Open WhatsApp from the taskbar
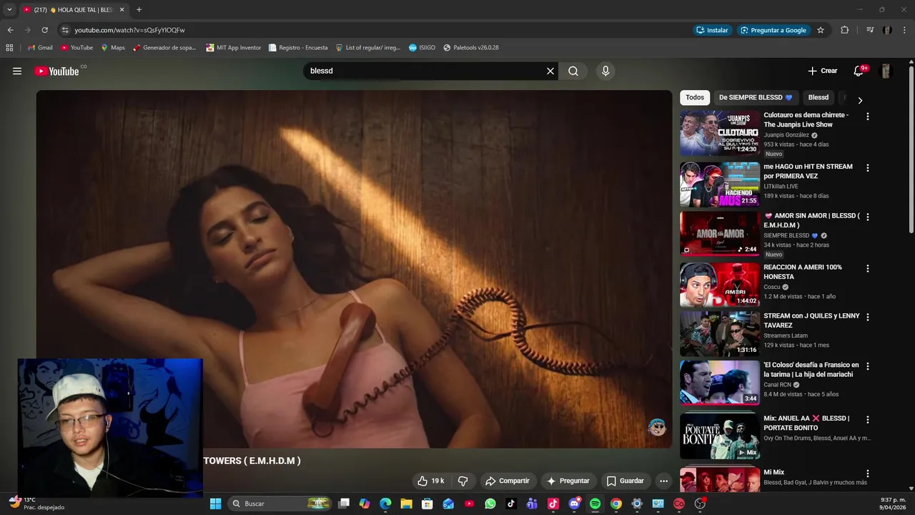This screenshot has width=915, height=515. pyautogui.click(x=490, y=504)
